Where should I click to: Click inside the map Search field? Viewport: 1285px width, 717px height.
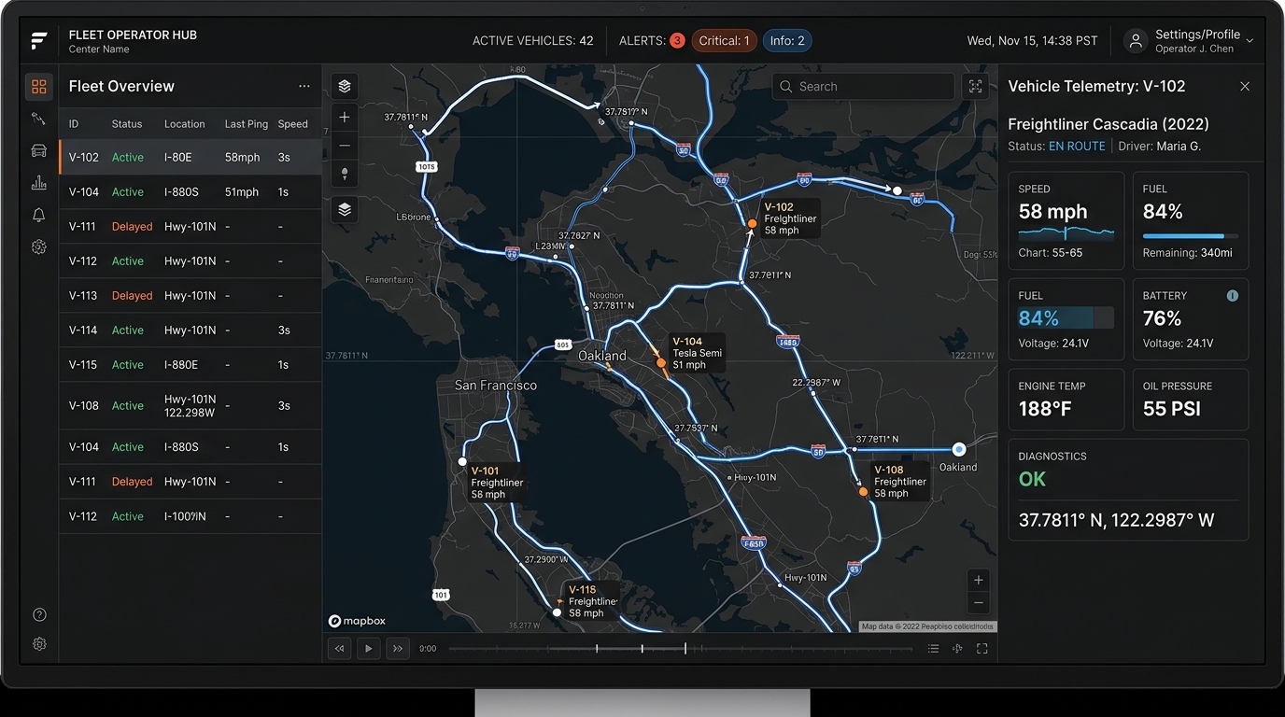click(863, 87)
